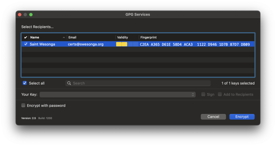Click the search magnifying glass icon
Viewport: 276px width, 146px height.
click(69, 83)
